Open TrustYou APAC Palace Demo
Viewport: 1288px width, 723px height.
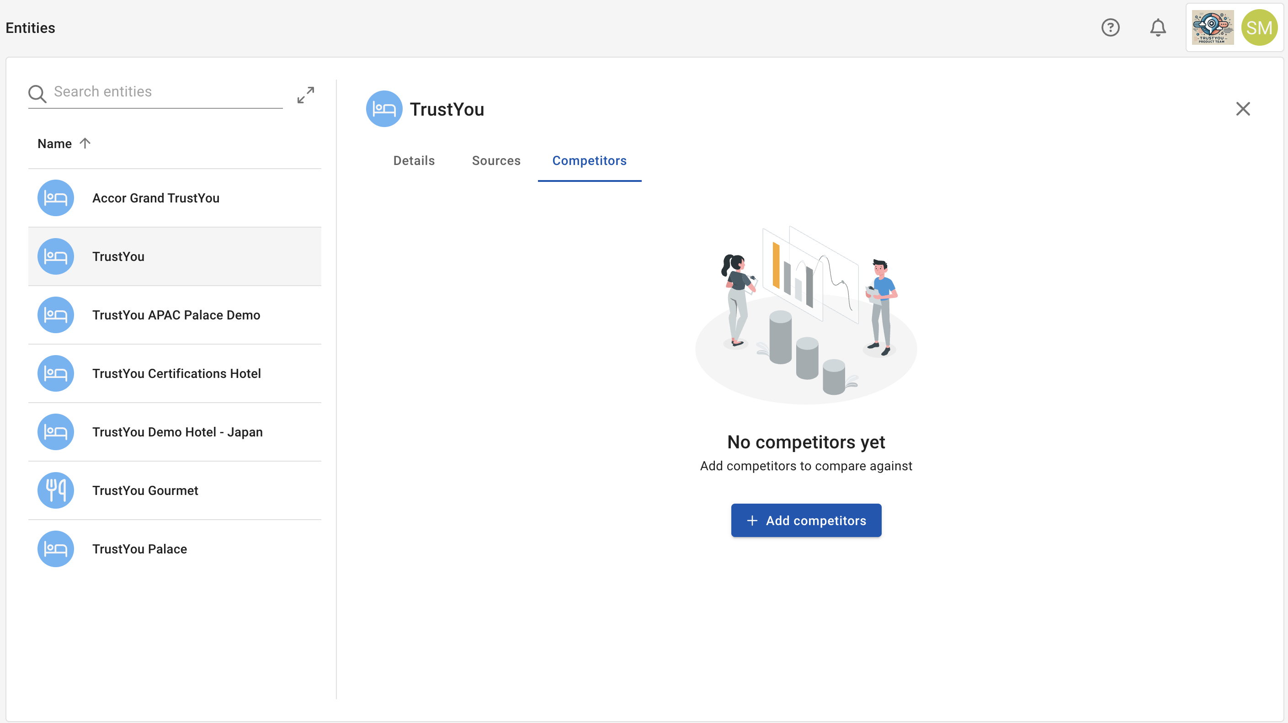(175, 315)
